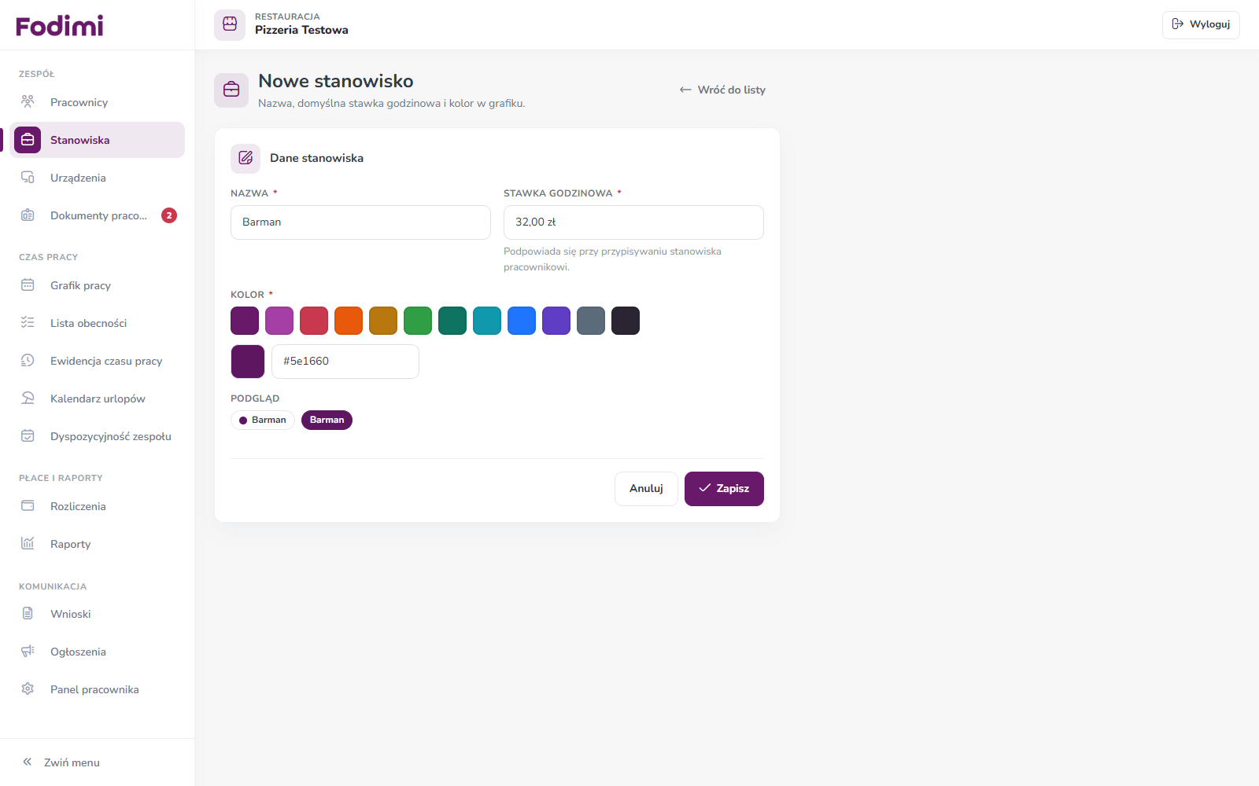This screenshot has height=786, width=1259.
Task: Choose the red color swatch
Action: [314, 321]
